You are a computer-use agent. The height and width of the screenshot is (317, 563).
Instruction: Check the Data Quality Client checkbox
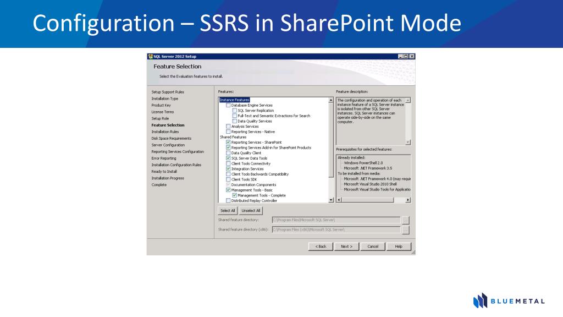228,153
